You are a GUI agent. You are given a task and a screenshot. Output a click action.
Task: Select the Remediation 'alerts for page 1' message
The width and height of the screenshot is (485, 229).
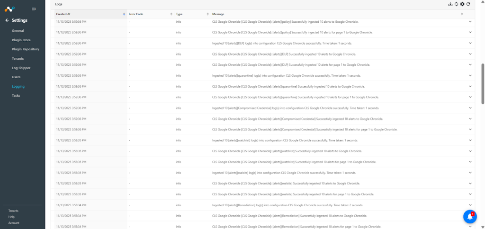coord(296,227)
